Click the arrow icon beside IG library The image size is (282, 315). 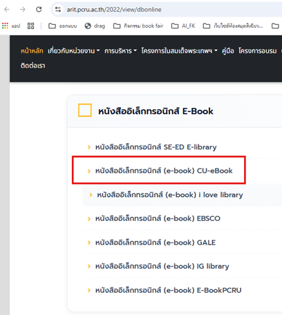[89, 267]
